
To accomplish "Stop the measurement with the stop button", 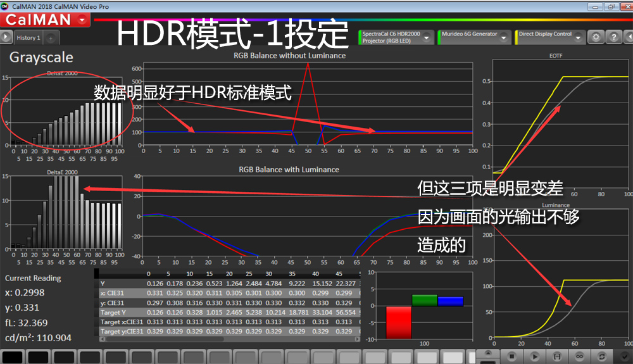I will (x=512, y=356).
